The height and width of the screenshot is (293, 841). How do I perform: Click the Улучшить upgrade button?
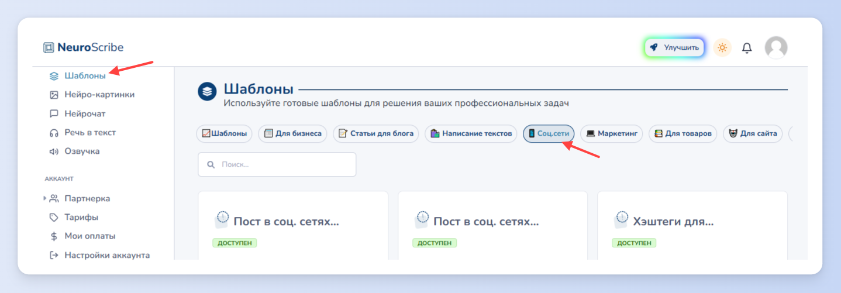(674, 47)
